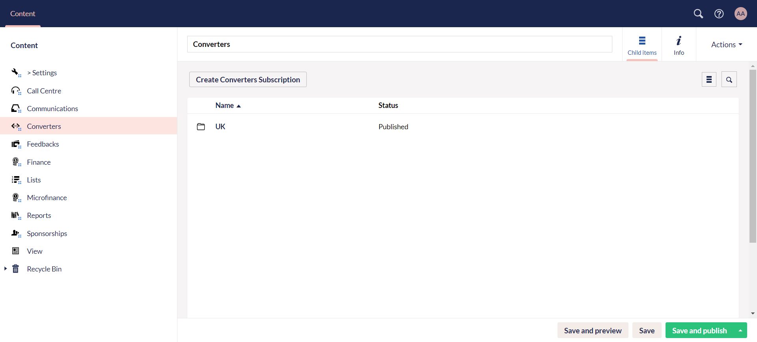Click the Microfinance coin icon
Screen dimensions: 757x342
[16, 197]
